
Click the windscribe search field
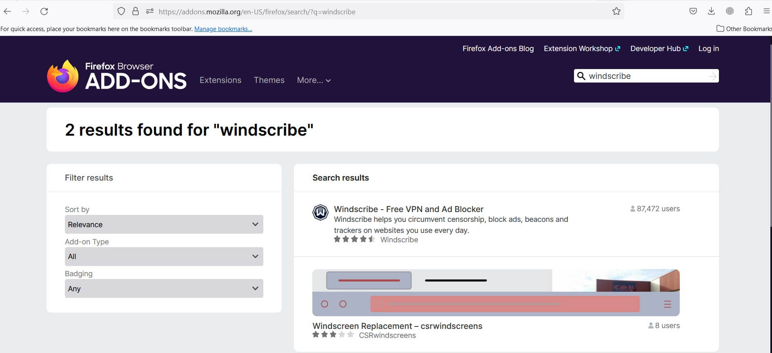[647, 76]
